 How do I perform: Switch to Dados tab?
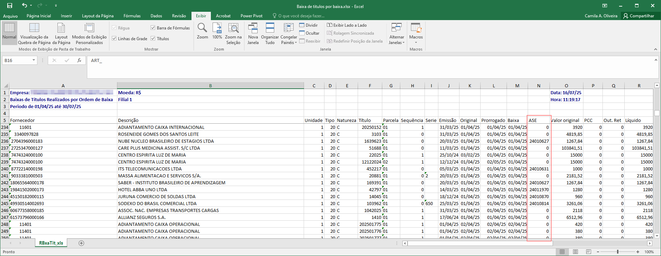[157, 16]
